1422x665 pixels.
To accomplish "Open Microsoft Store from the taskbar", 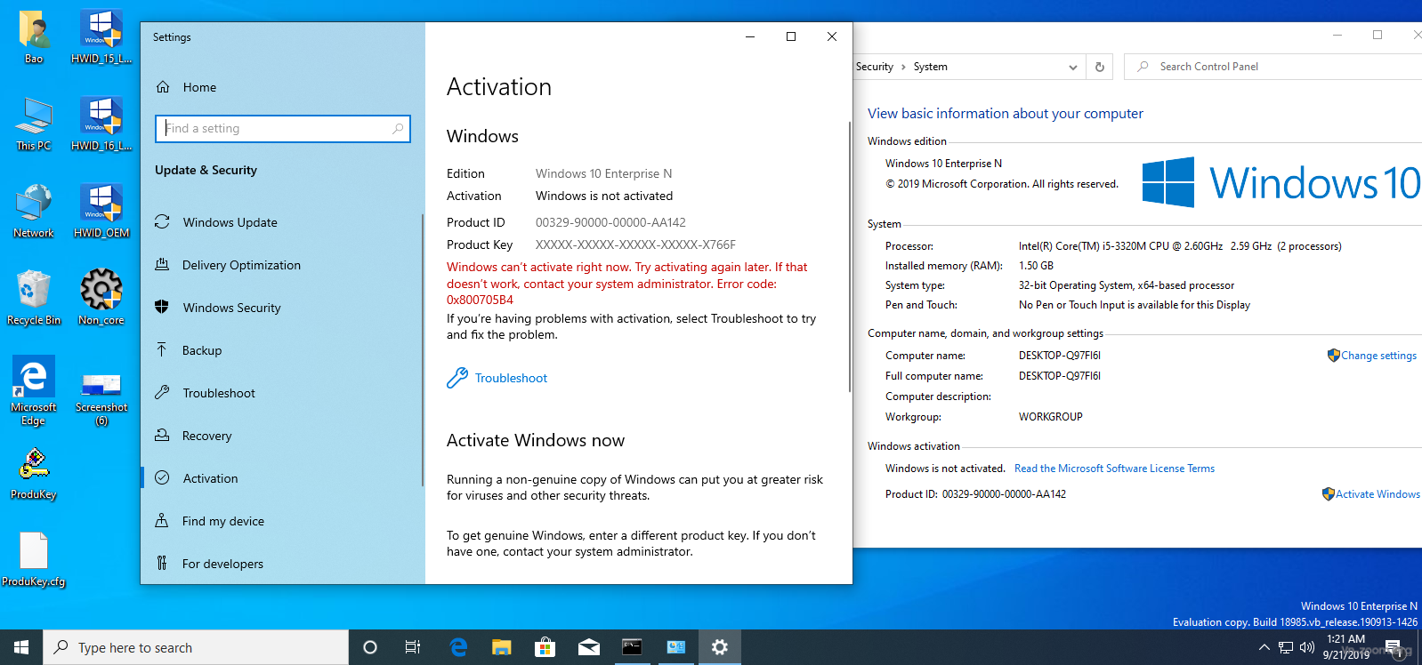I will (x=545, y=647).
